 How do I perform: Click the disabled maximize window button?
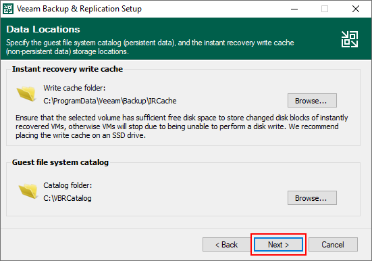click(x=325, y=9)
